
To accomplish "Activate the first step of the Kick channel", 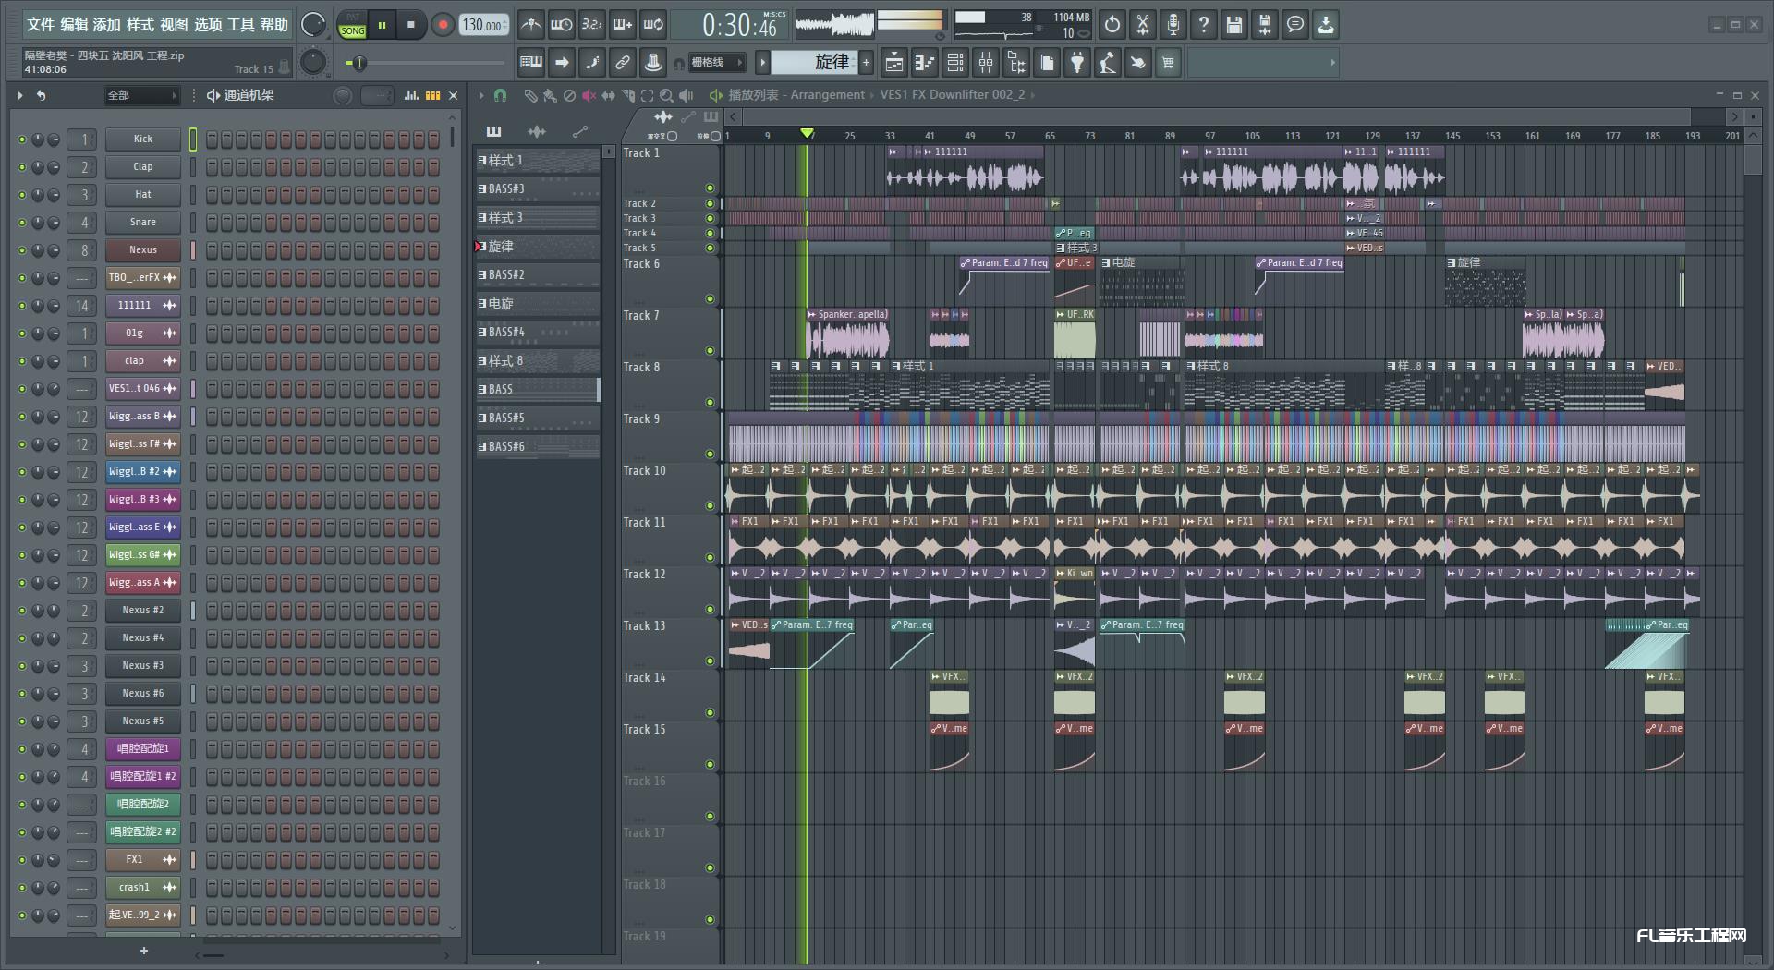I will coord(212,139).
